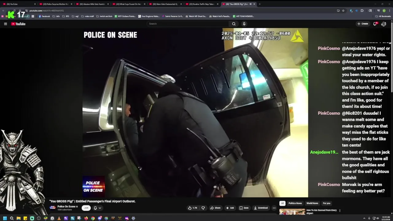Open the taskbar clock showing 11:33 AM
Screen dimensions: 393x221
386,218
